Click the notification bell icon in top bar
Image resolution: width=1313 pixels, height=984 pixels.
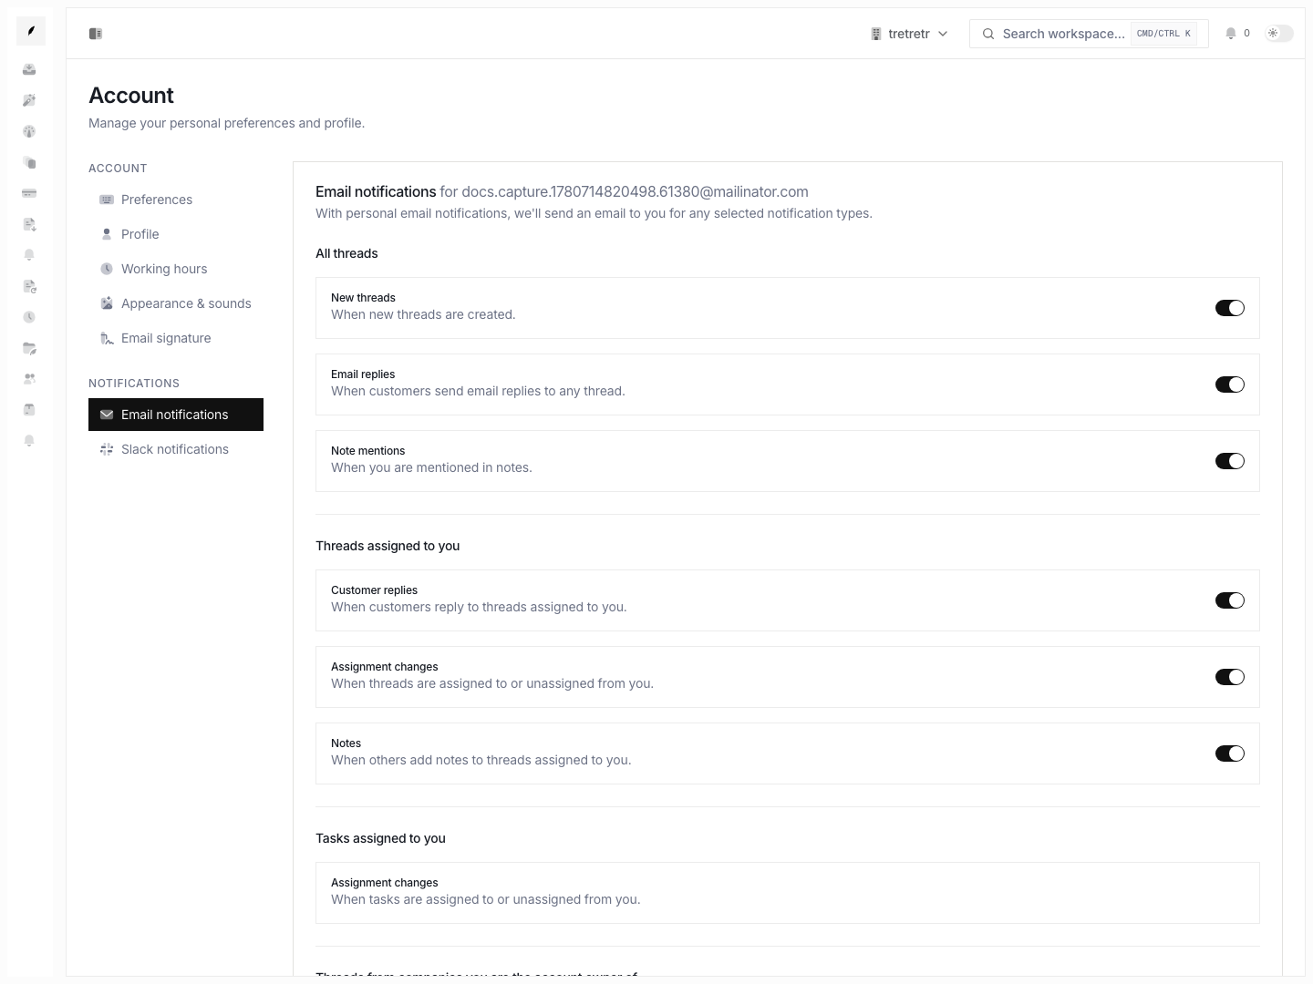click(1231, 34)
